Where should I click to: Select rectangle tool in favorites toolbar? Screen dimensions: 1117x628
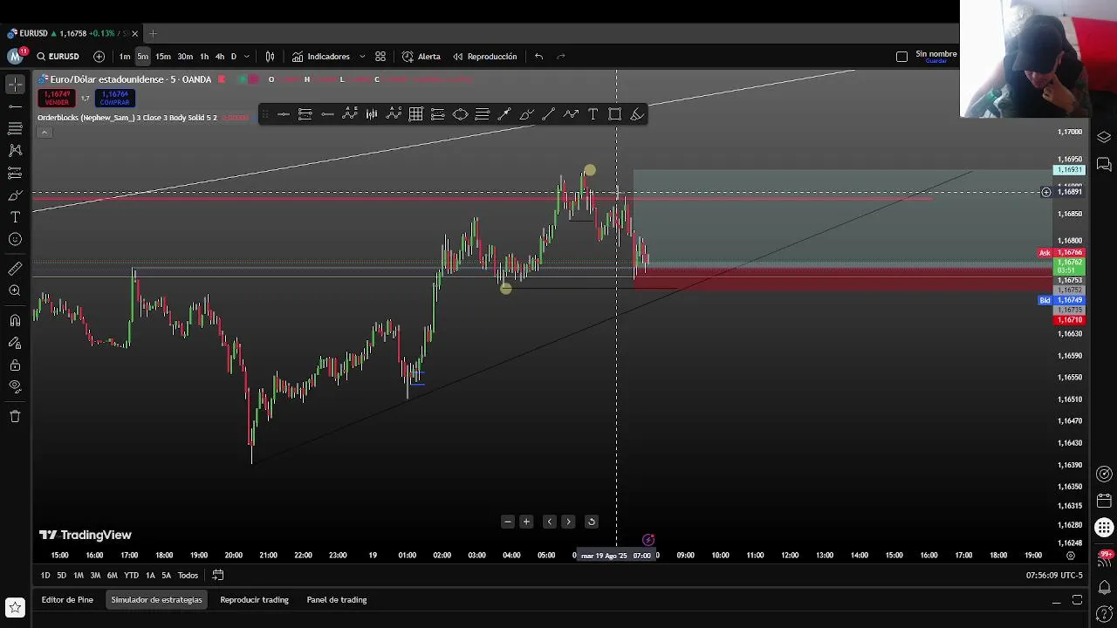point(614,114)
